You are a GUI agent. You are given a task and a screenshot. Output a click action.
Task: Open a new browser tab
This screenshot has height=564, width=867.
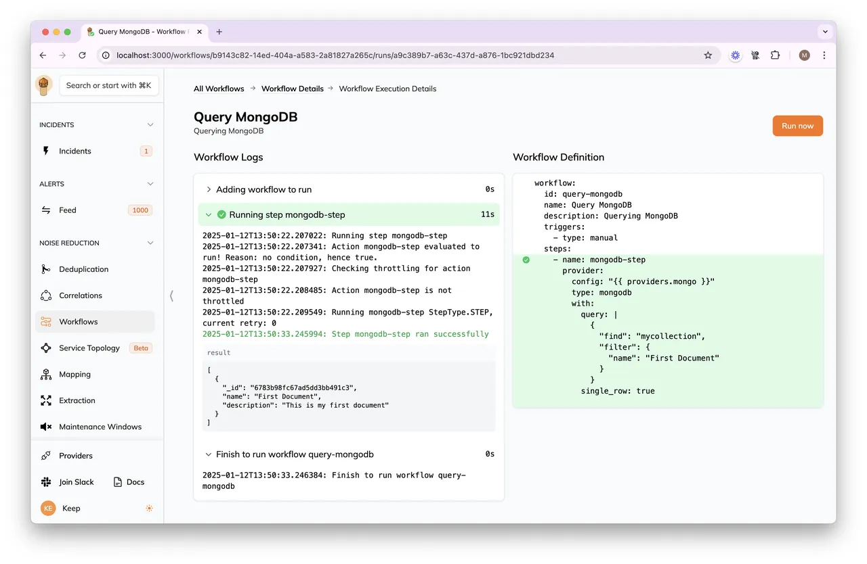tap(219, 32)
